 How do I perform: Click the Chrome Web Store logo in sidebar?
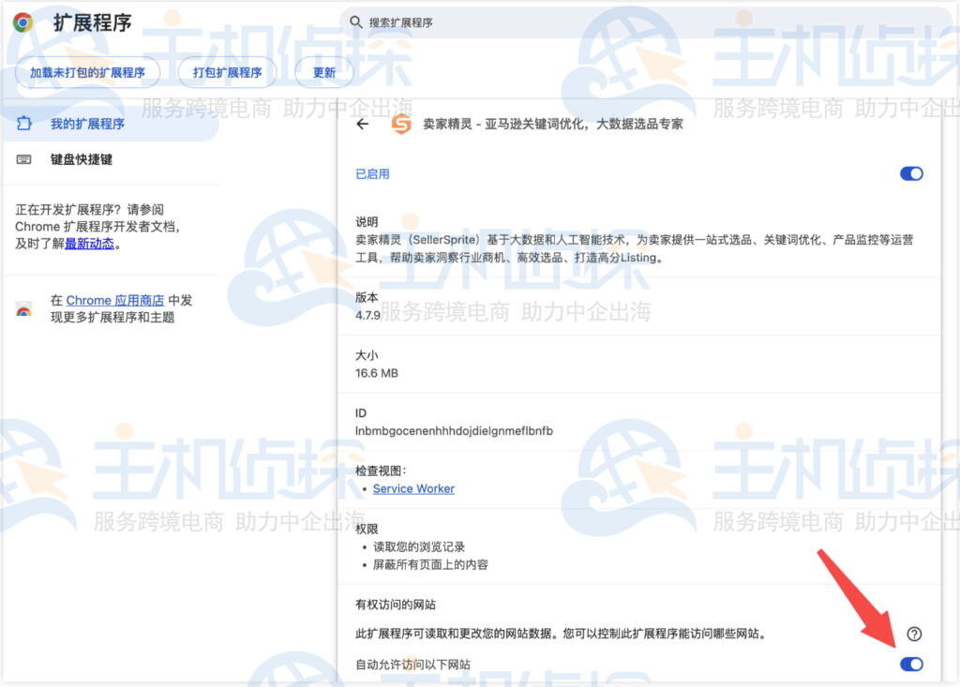tap(22, 308)
